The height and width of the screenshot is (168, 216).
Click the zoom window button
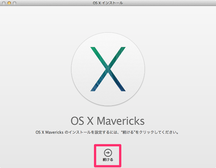point(15,3)
